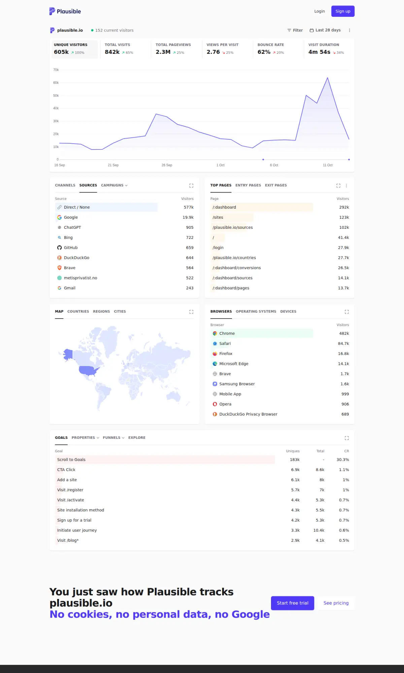Switch to the Channels tab
Screen dimensions: 404x673
(x=65, y=185)
